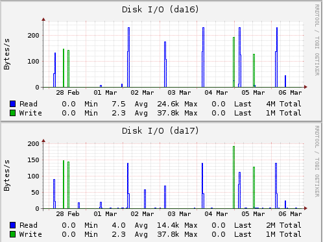Click the green Write swatch in da17 legend
The height and width of the screenshot is (242, 323).
coord(13,234)
